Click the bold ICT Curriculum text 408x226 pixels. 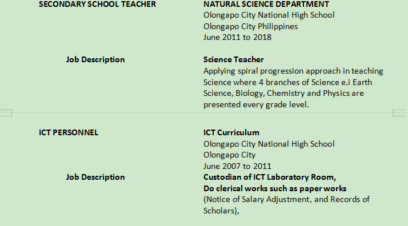pyautogui.click(x=231, y=132)
